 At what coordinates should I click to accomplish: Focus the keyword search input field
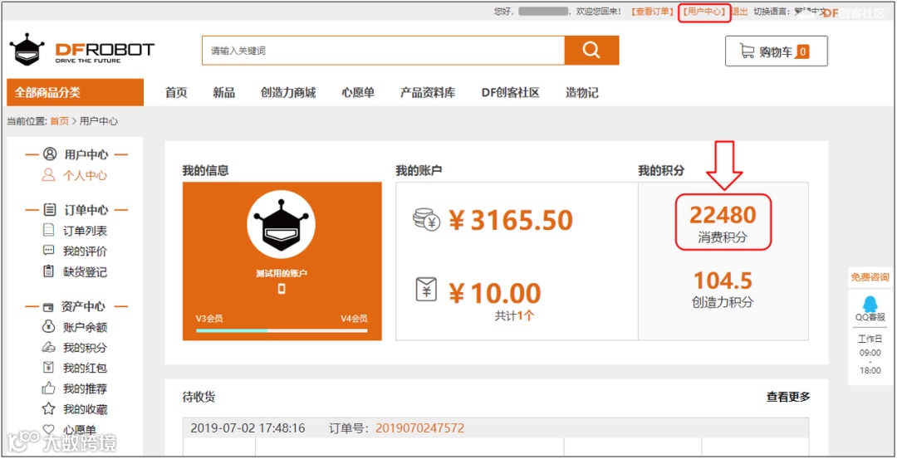coord(383,51)
